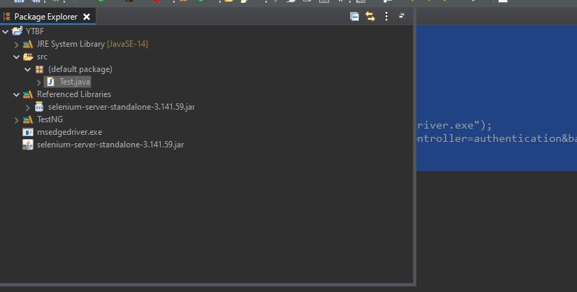The width and height of the screenshot is (577, 292).
Task: Toggle Link with Editor arrows icon
Action: 370,17
